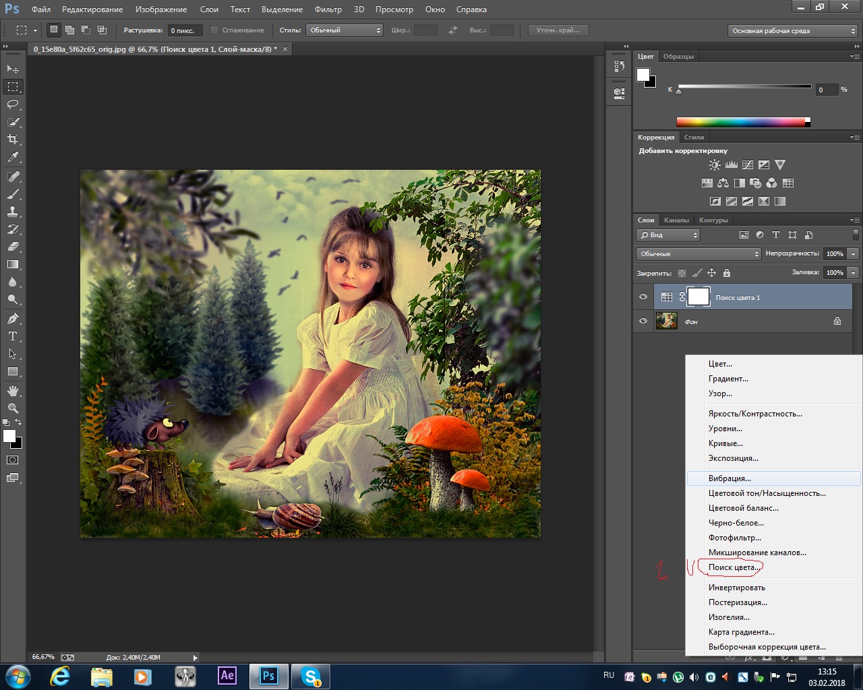The width and height of the screenshot is (863, 690).
Task: Click the K slider in Цвет panel
Action: pos(744,87)
